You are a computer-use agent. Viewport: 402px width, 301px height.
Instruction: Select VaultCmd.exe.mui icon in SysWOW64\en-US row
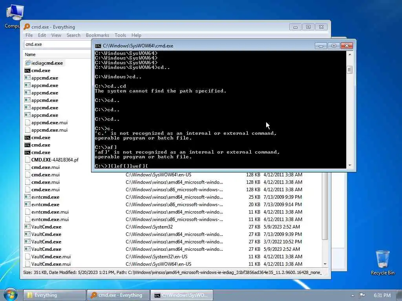pos(27,264)
